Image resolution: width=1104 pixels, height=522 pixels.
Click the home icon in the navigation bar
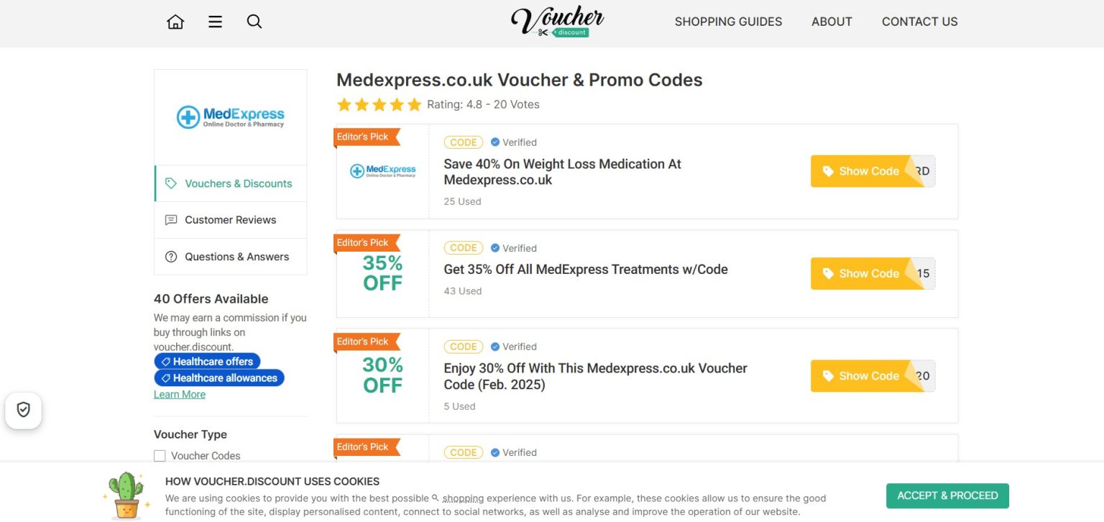(175, 21)
